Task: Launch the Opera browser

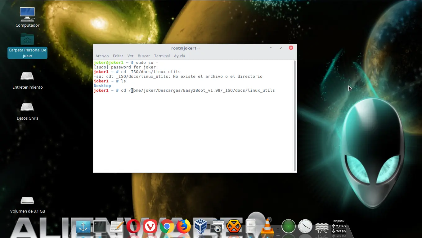Action: pos(133,227)
